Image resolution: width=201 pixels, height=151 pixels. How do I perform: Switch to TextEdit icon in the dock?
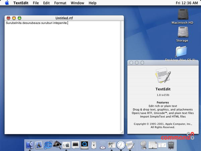coord(130,145)
